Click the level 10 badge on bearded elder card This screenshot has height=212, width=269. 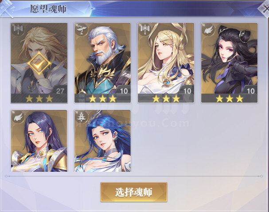tap(124, 90)
